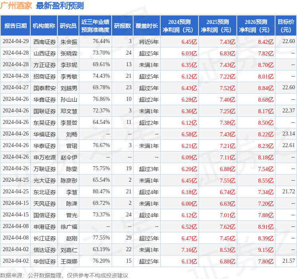Click 2026 profit forecast 9.15亿
Image resolution: width=297 pixels, height=279 pixels.
[266, 250]
